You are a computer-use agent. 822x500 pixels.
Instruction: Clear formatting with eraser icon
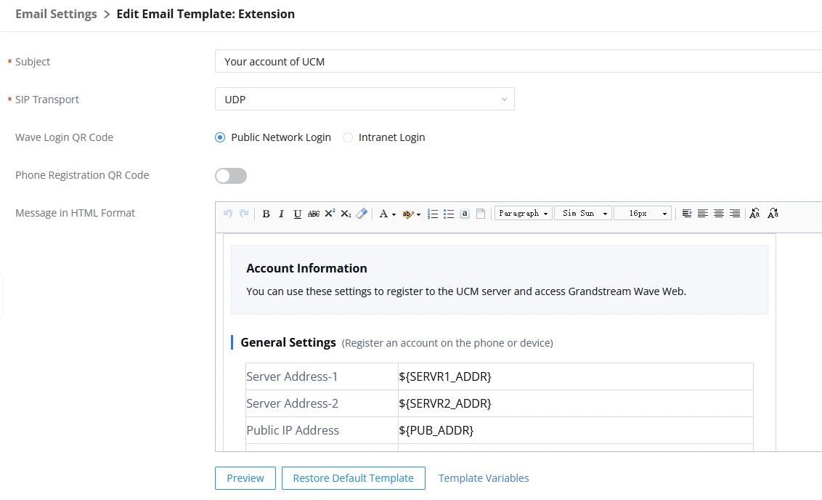[x=362, y=214]
